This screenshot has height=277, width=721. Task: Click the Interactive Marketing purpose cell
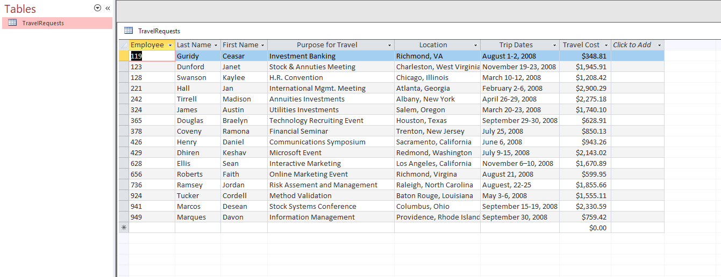tap(331, 163)
